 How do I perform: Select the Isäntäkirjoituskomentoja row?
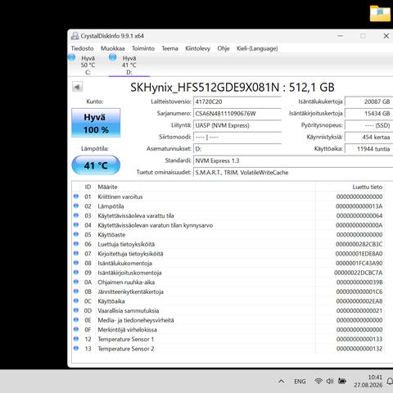pyautogui.click(x=228, y=273)
